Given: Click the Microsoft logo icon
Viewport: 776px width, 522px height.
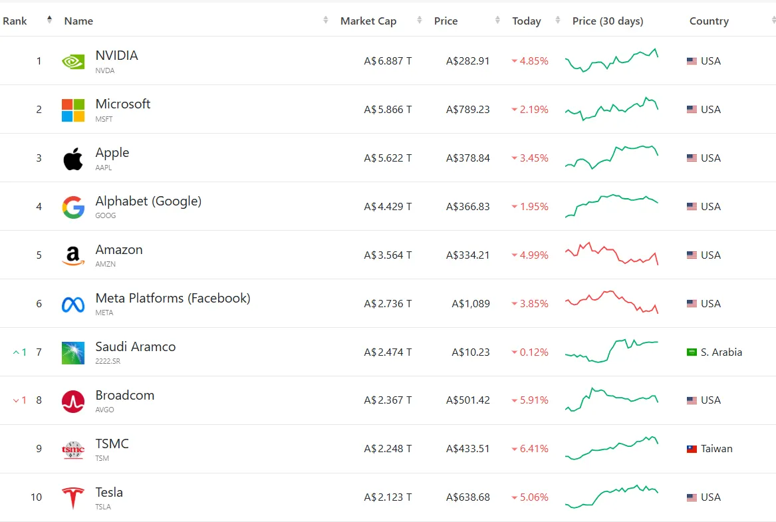Looking at the screenshot, I should [x=73, y=110].
